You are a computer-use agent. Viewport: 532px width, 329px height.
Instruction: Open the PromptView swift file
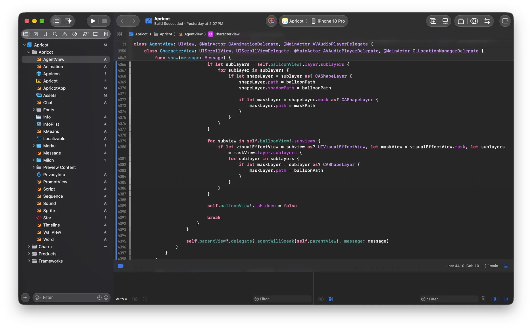[66, 182]
